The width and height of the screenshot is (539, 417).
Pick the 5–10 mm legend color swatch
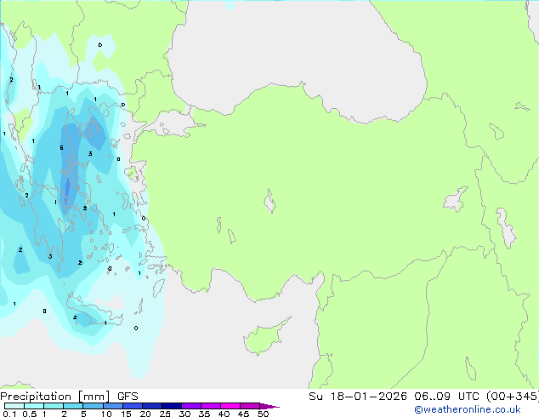click(x=93, y=406)
